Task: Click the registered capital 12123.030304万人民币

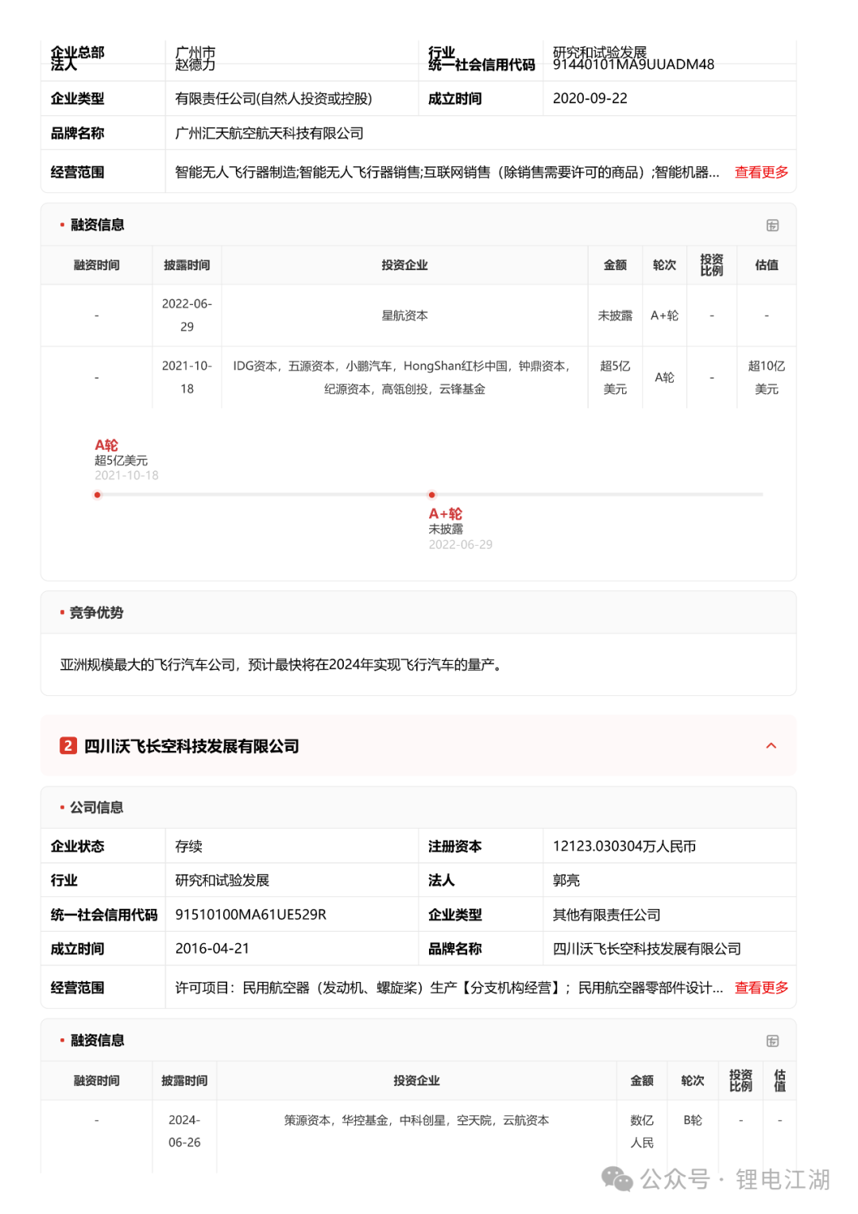Action: pos(624,846)
